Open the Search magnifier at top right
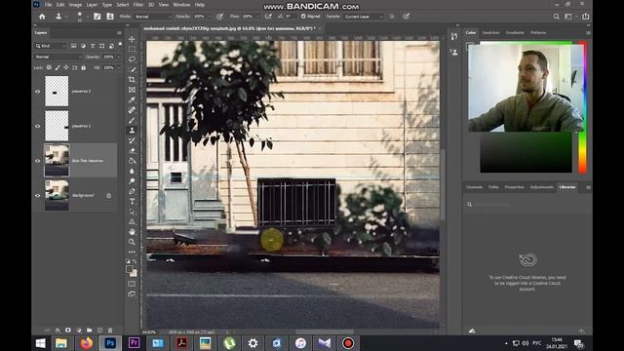 (x=557, y=17)
